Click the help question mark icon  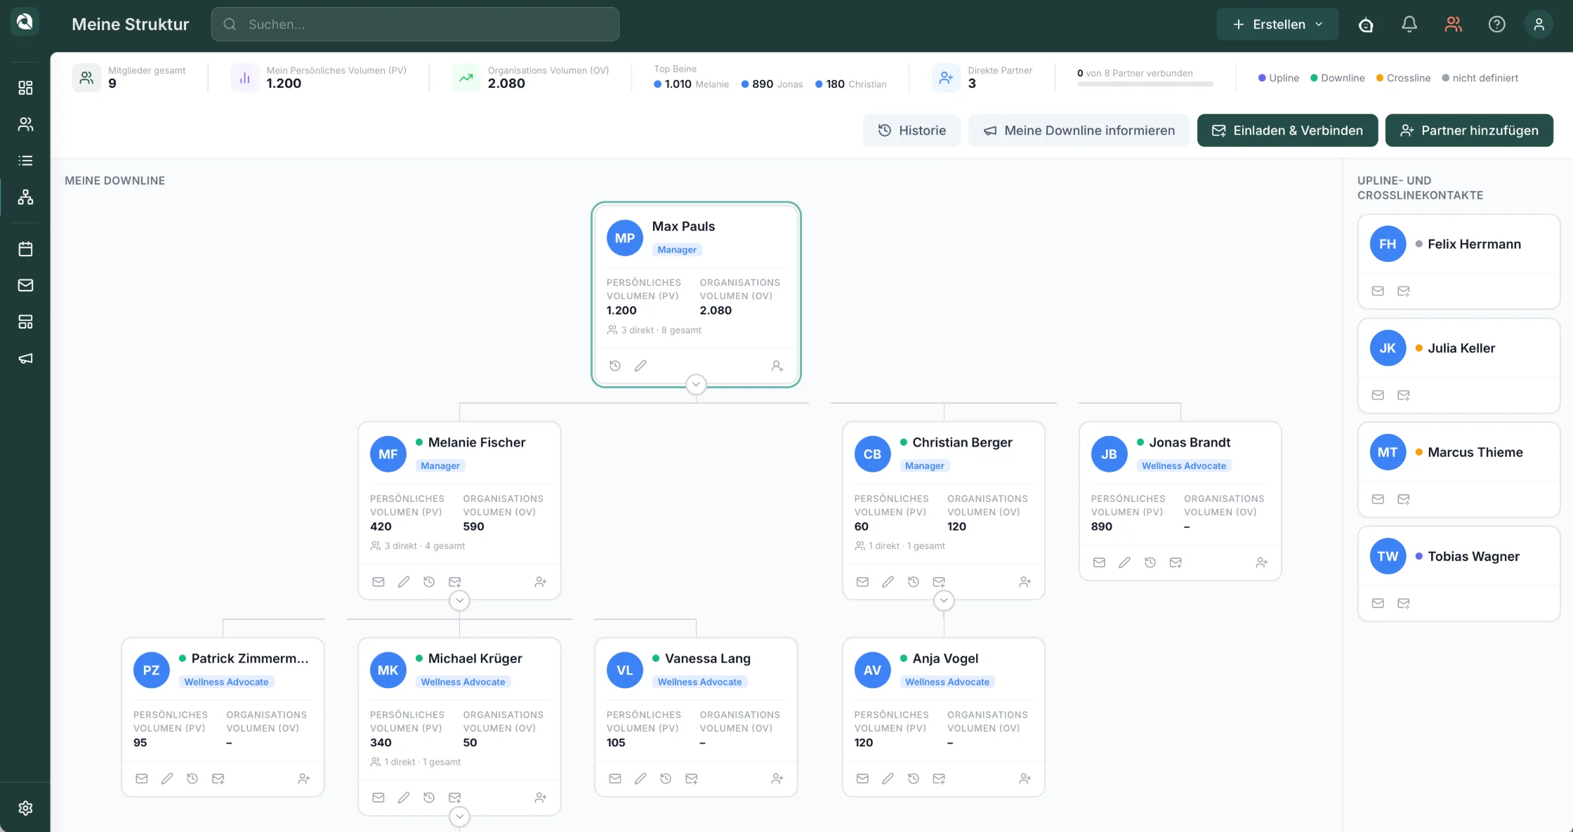1496,24
